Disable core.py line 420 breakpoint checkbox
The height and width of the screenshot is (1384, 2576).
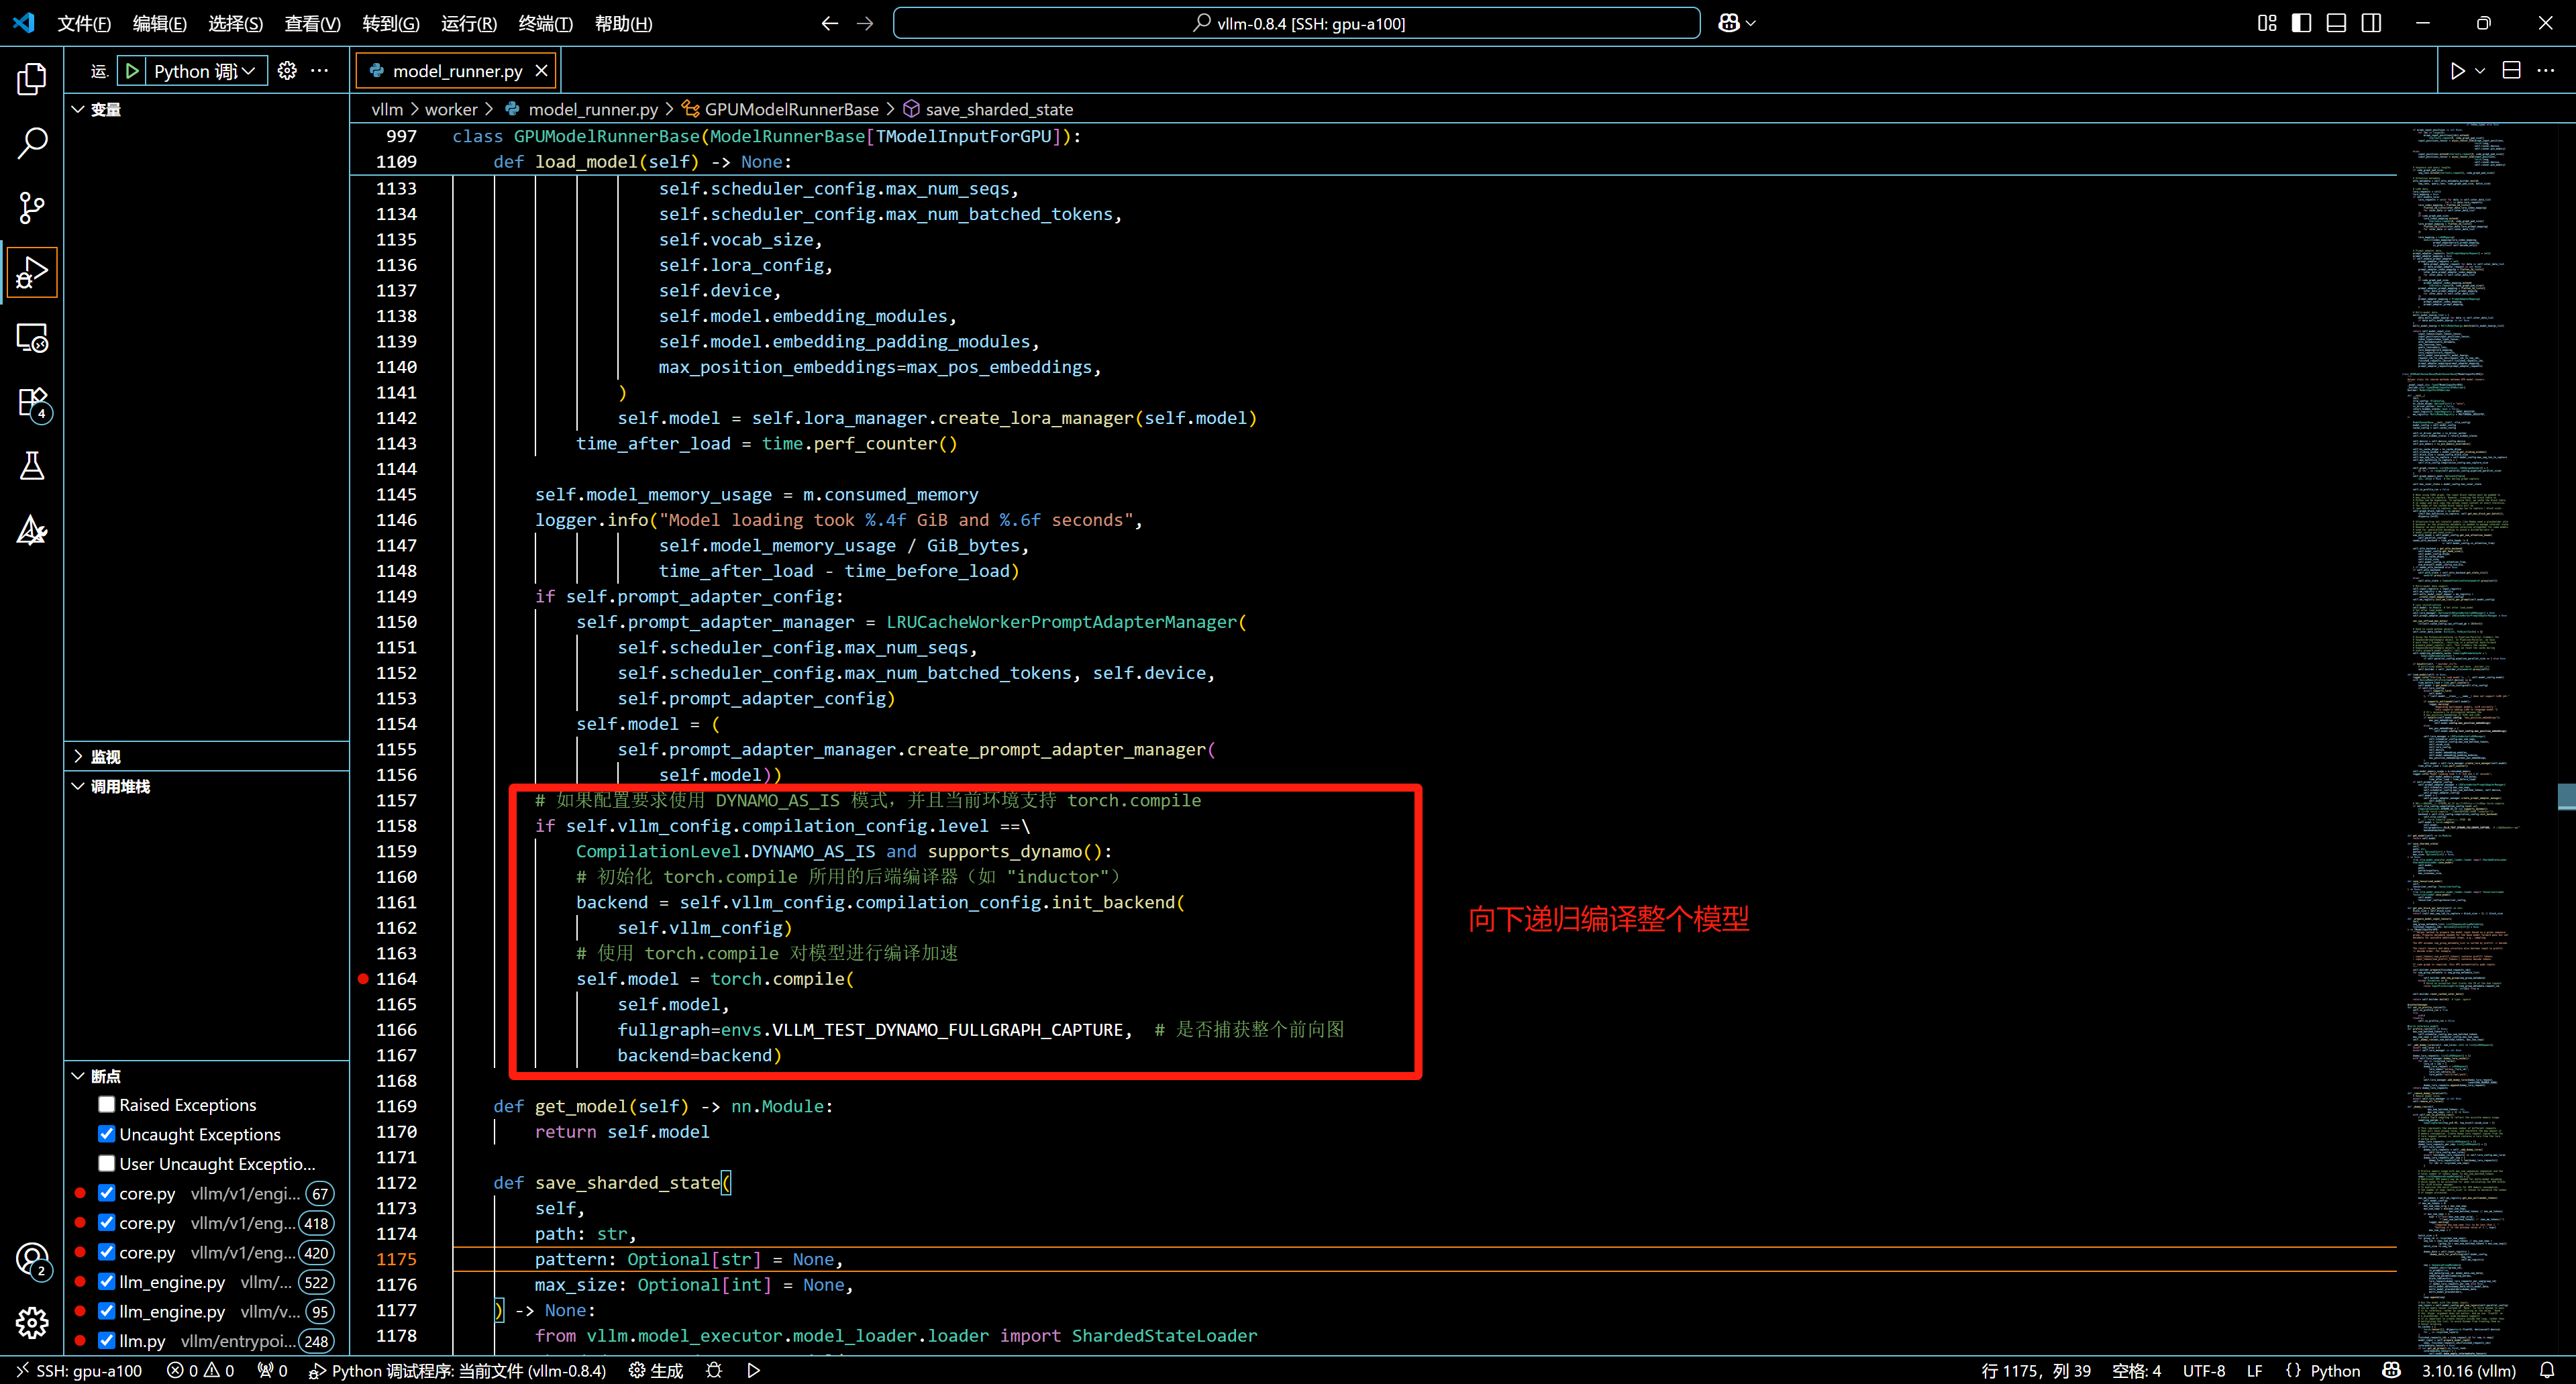[x=107, y=1252]
